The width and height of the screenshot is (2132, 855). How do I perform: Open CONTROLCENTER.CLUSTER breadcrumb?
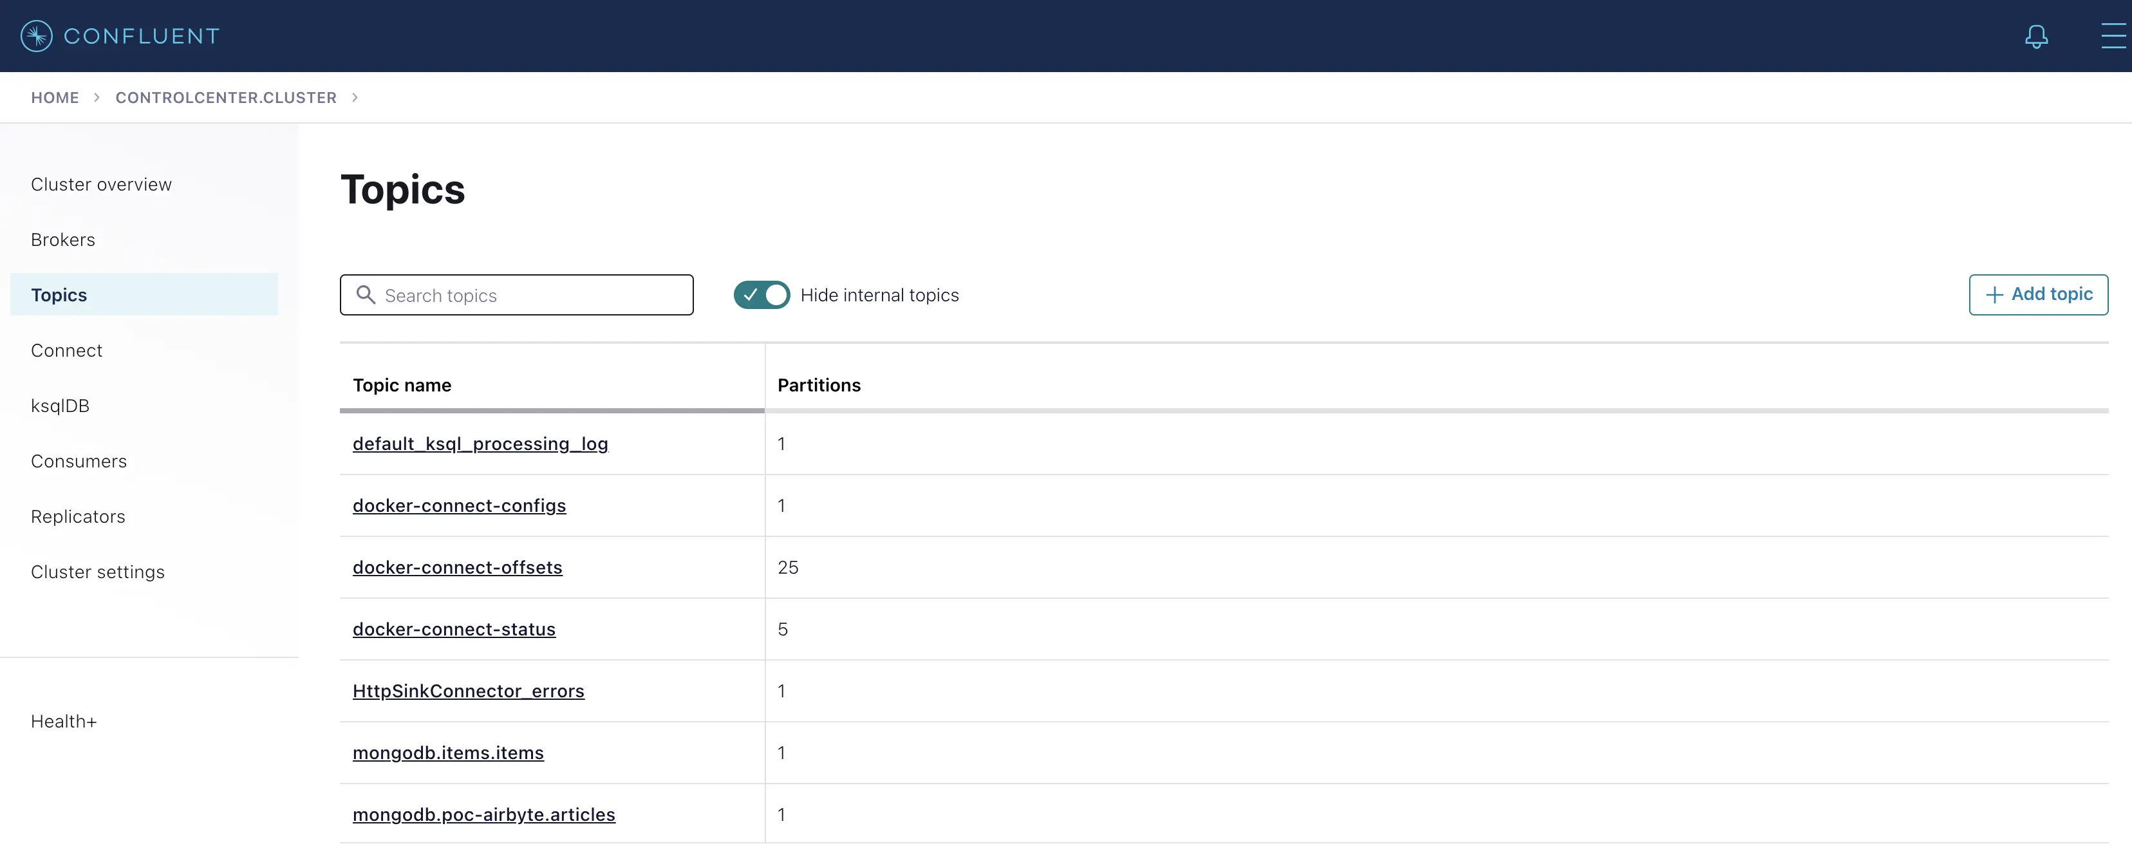pyautogui.click(x=226, y=98)
